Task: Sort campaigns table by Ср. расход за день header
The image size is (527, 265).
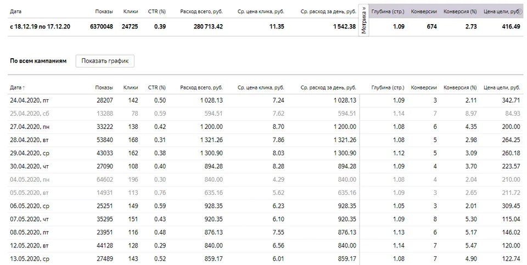Action: coord(328,87)
